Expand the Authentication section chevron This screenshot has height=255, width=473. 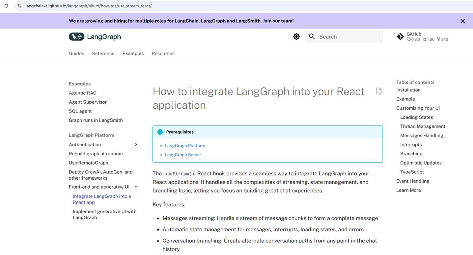click(x=136, y=144)
